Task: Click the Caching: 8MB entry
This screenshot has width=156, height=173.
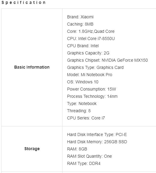Action: pos(80,24)
